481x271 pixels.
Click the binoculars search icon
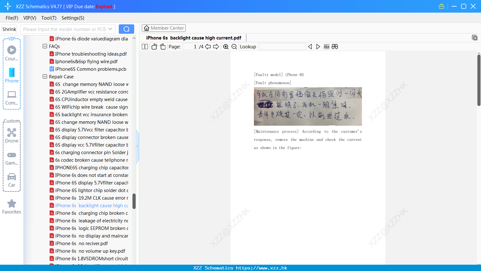[335, 47]
